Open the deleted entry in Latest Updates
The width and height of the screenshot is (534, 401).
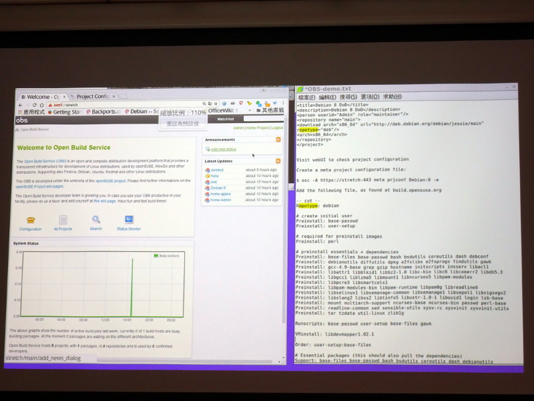click(217, 170)
